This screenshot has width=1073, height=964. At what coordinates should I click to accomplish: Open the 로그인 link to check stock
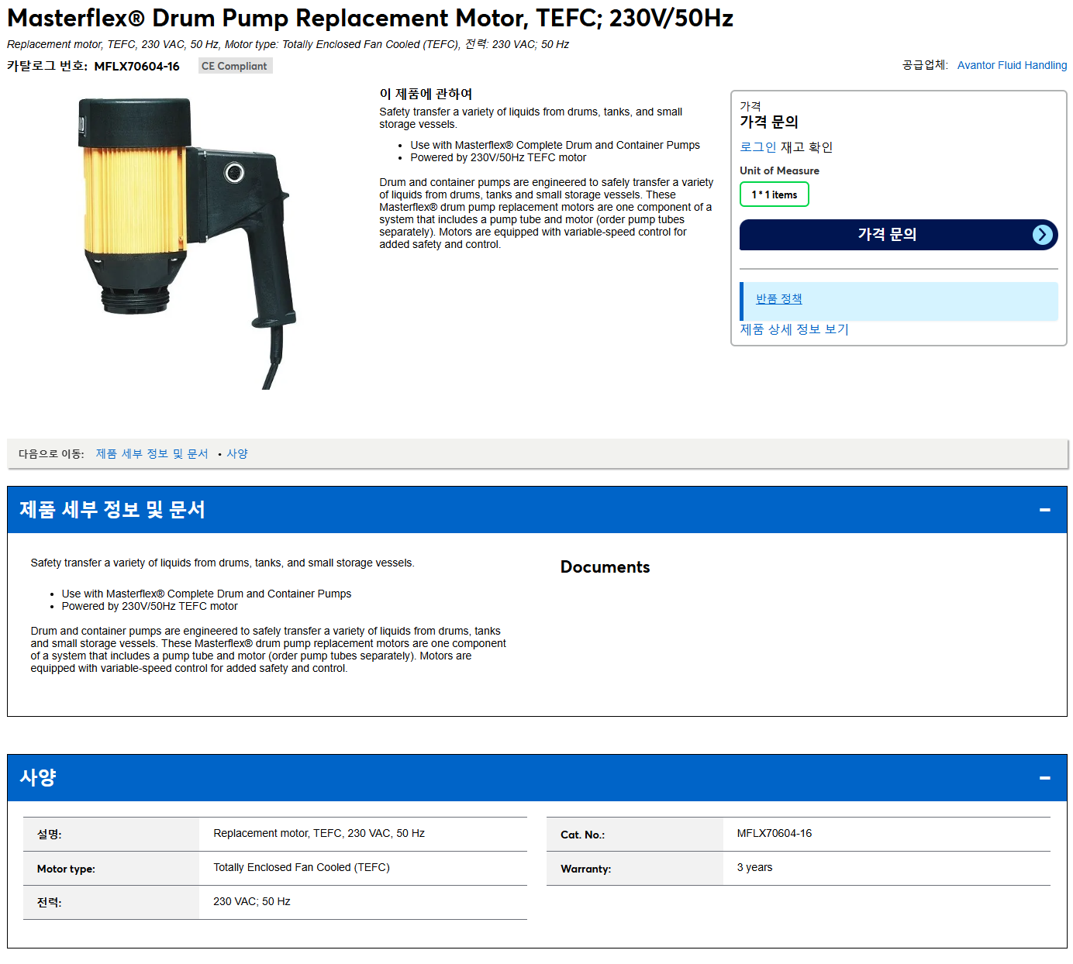coord(757,147)
